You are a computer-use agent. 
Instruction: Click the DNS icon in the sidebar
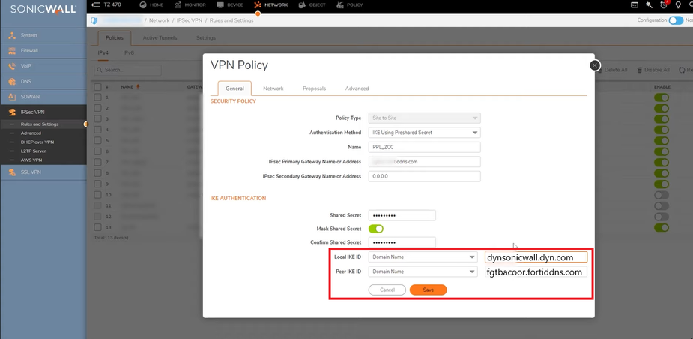coord(13,82)
